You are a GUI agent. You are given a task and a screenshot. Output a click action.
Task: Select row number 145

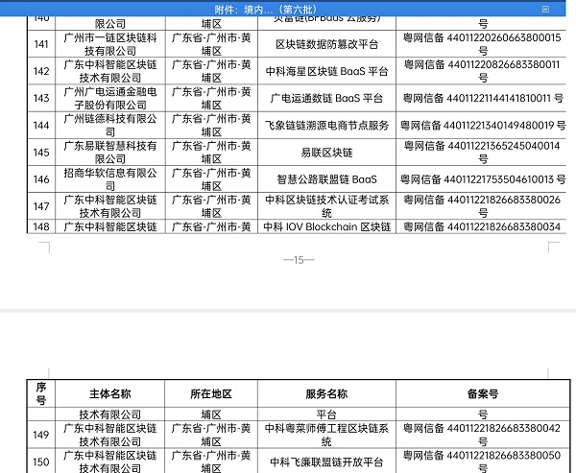click(41, 153)
